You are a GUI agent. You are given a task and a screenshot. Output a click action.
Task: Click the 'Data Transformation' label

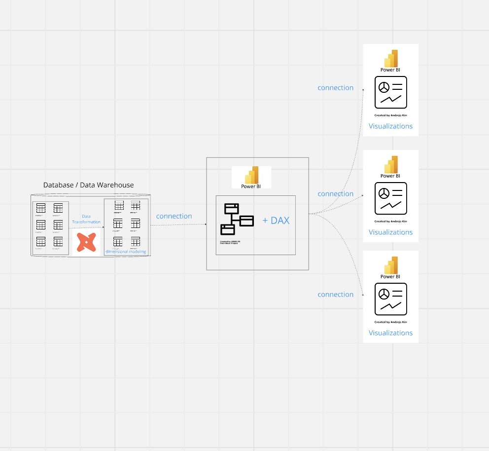coord(86,219)
